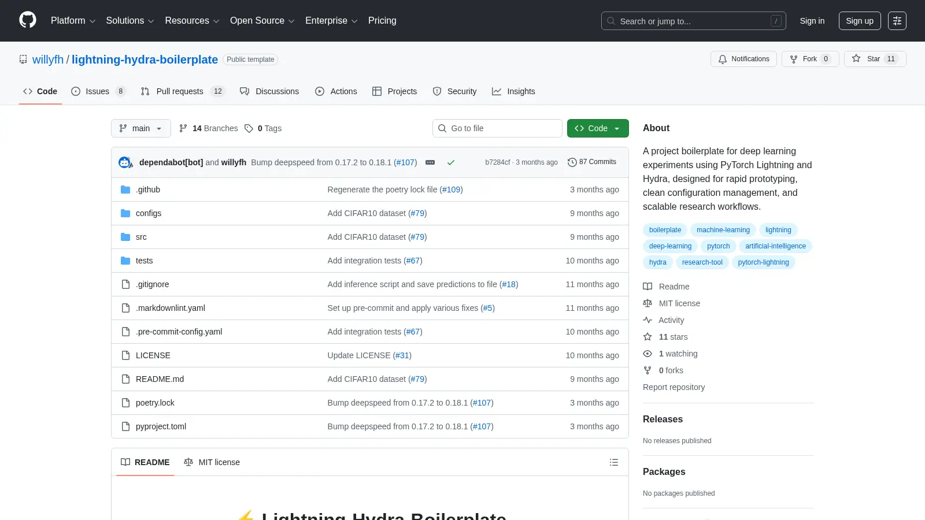This screenshot has width=925, height=520.
Task: Open the main branch selector dropdown
Action: click(x=141, y=128)
